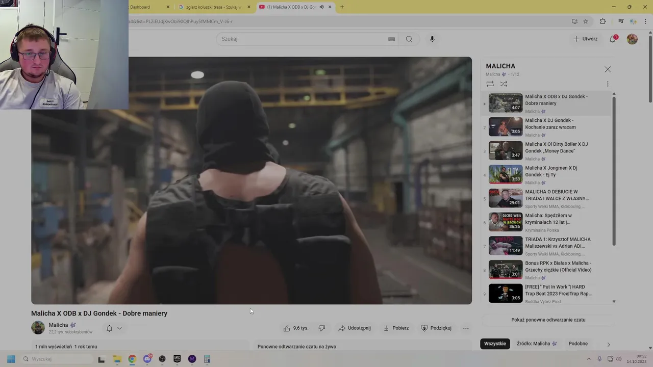Open Calculator from taskbar
Image resolution: width=653 pixels, height=367 pixels.
tap(207, 359)
